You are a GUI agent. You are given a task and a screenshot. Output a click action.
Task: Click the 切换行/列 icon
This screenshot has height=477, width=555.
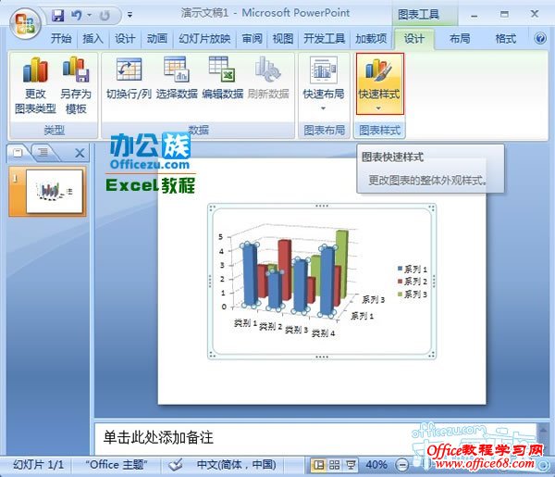click(129, 79)
